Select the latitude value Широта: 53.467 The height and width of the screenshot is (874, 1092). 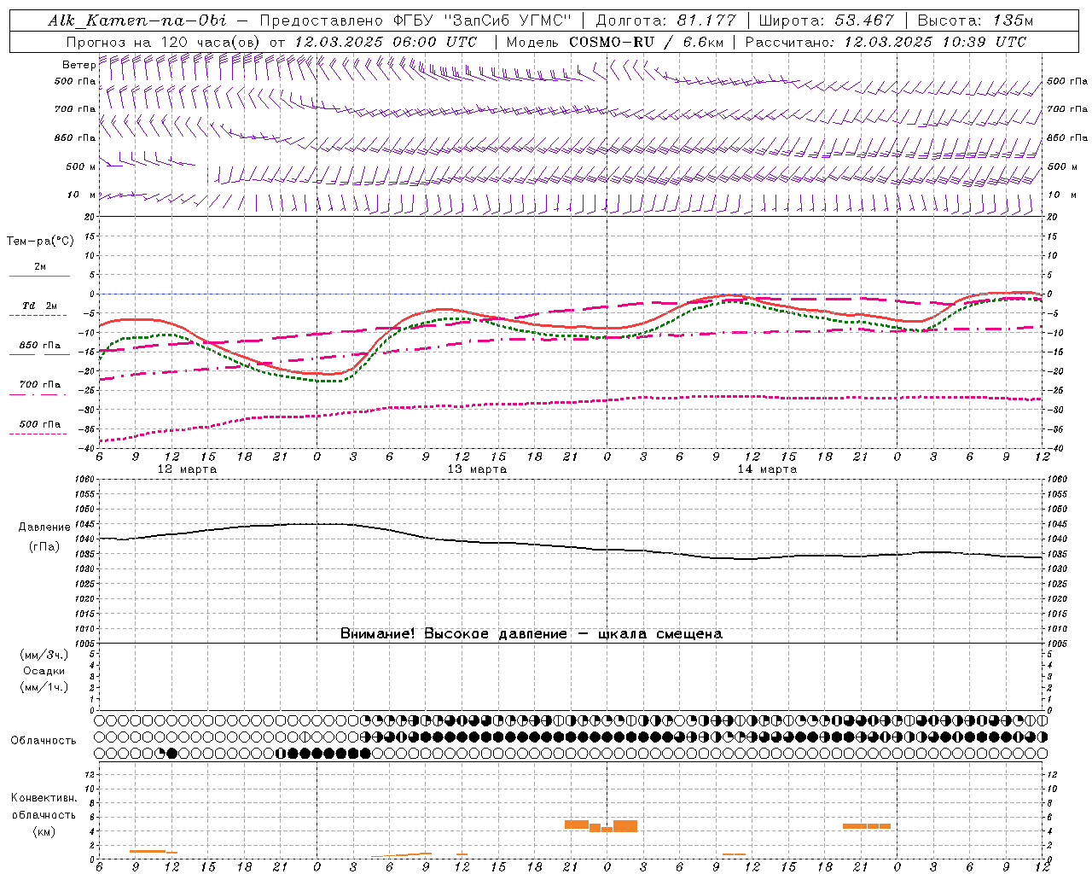[x=826, y=20]
